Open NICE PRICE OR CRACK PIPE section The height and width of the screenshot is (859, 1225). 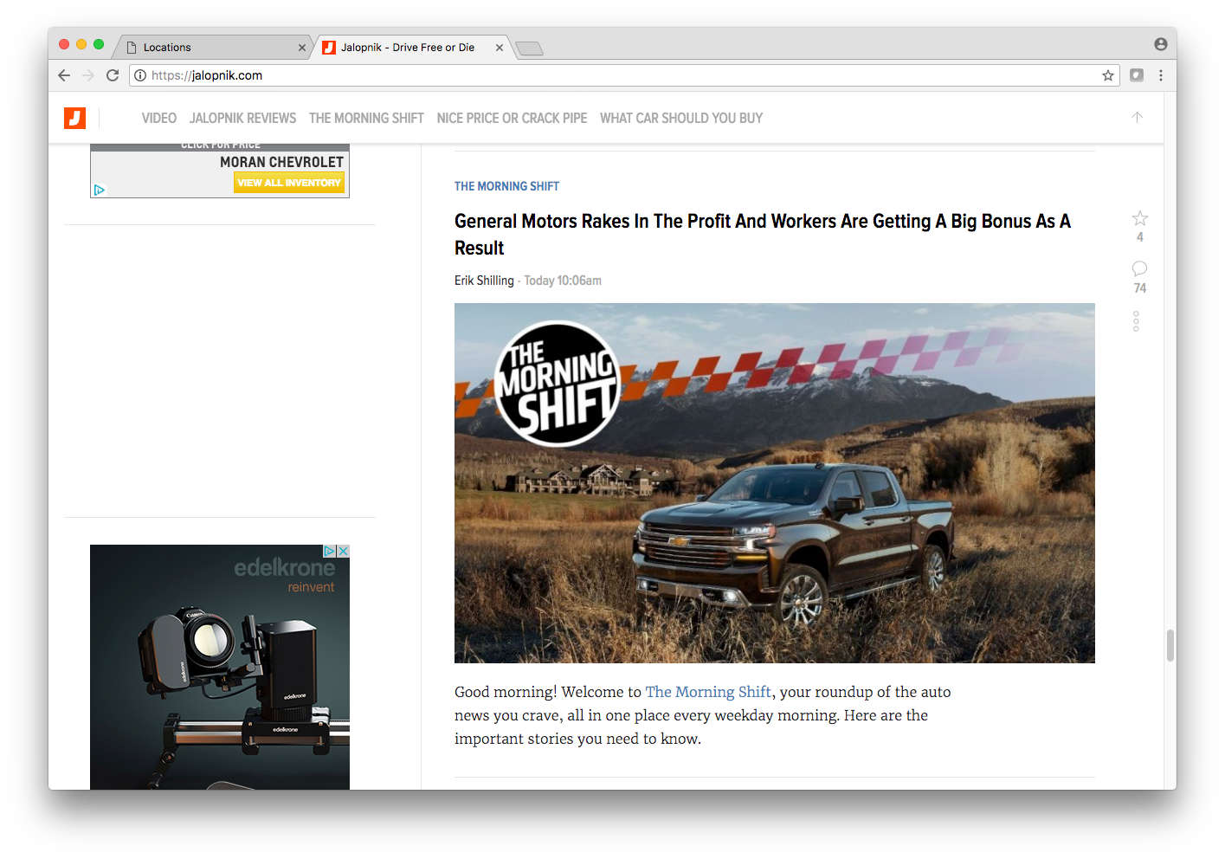click(x=512, y=118)
